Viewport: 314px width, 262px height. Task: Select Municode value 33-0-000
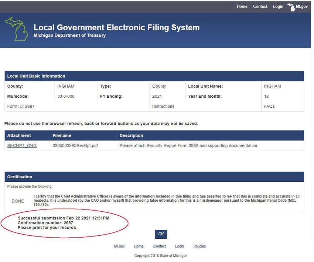pyautogui.click(x=66, y=96)
